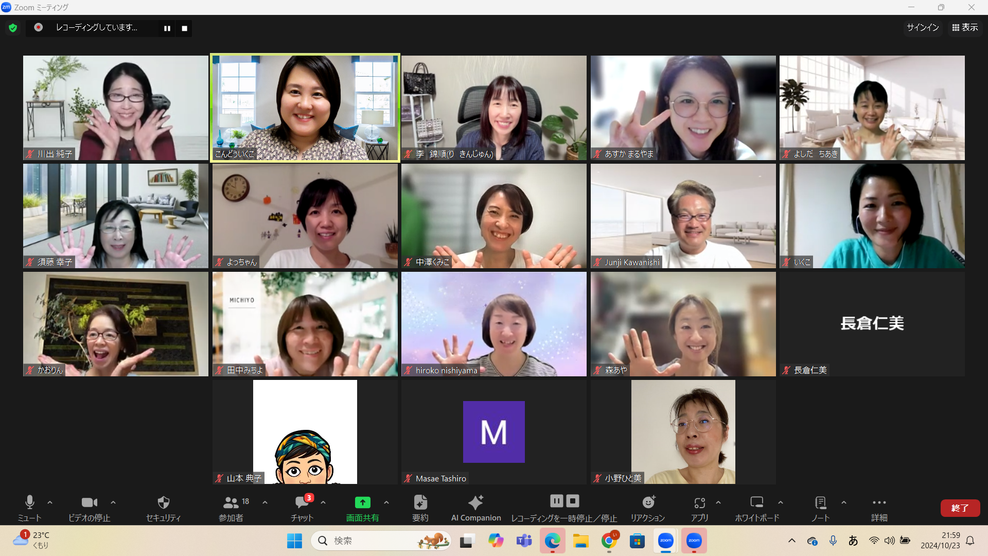Open the meeting summary (要約) tool
Image resolution: width=988 pixels, height=556 pixels.
(420, 508)
